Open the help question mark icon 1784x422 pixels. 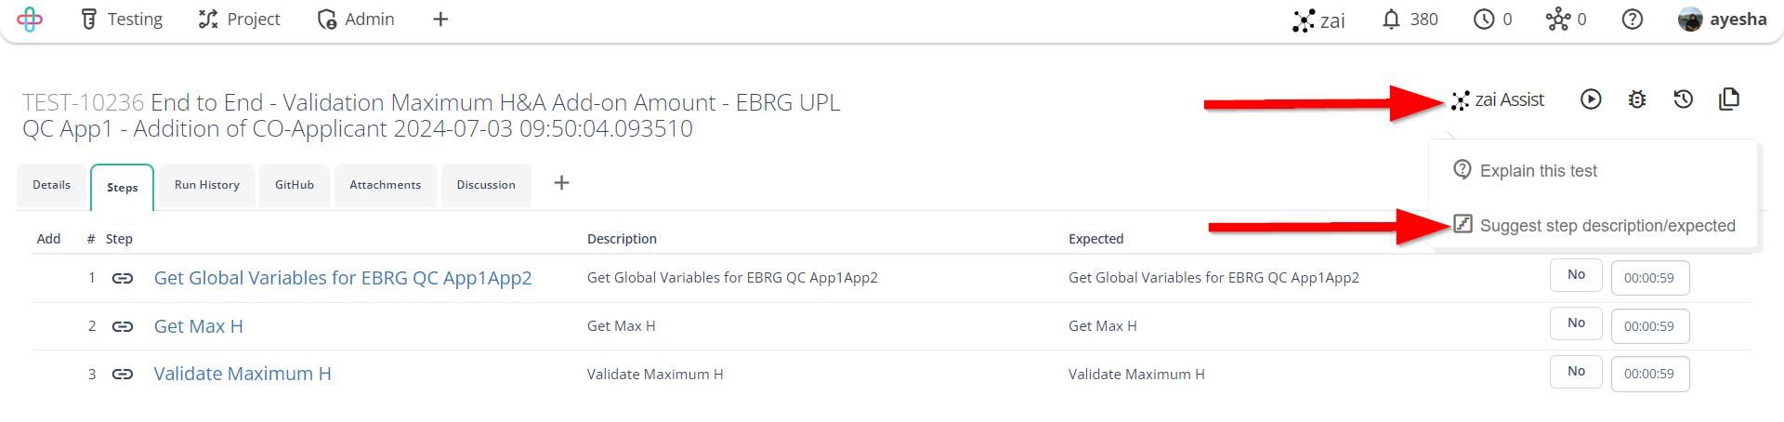(1633, 20)
